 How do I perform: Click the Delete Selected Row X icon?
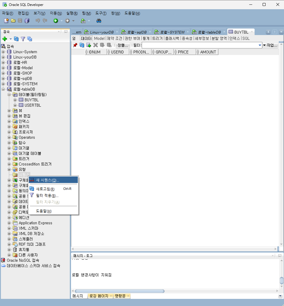[x=95, y=45]
